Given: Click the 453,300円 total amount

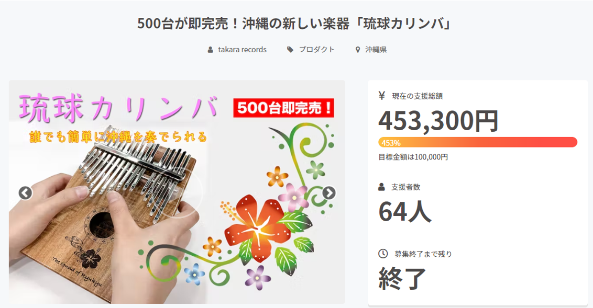Looking at the screenshot, I should pyautogui.click(x=438, y=121).
